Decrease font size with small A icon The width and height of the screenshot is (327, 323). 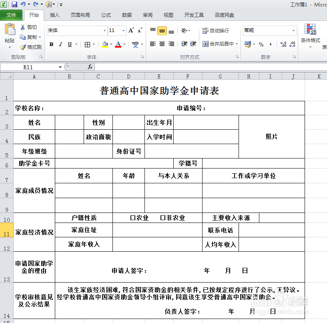point(140,30)
